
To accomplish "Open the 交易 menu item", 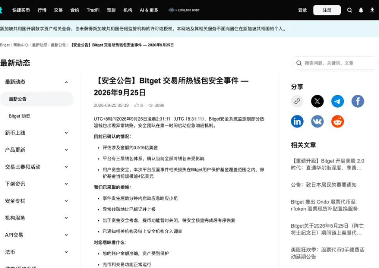I will tap(58, 10).
